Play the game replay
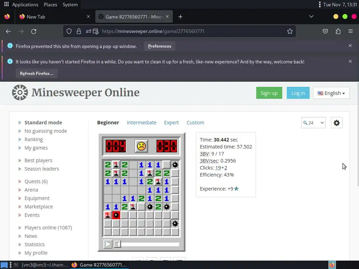Image resolution: width=359 pixels, height=269 pixels. (108, 244)
